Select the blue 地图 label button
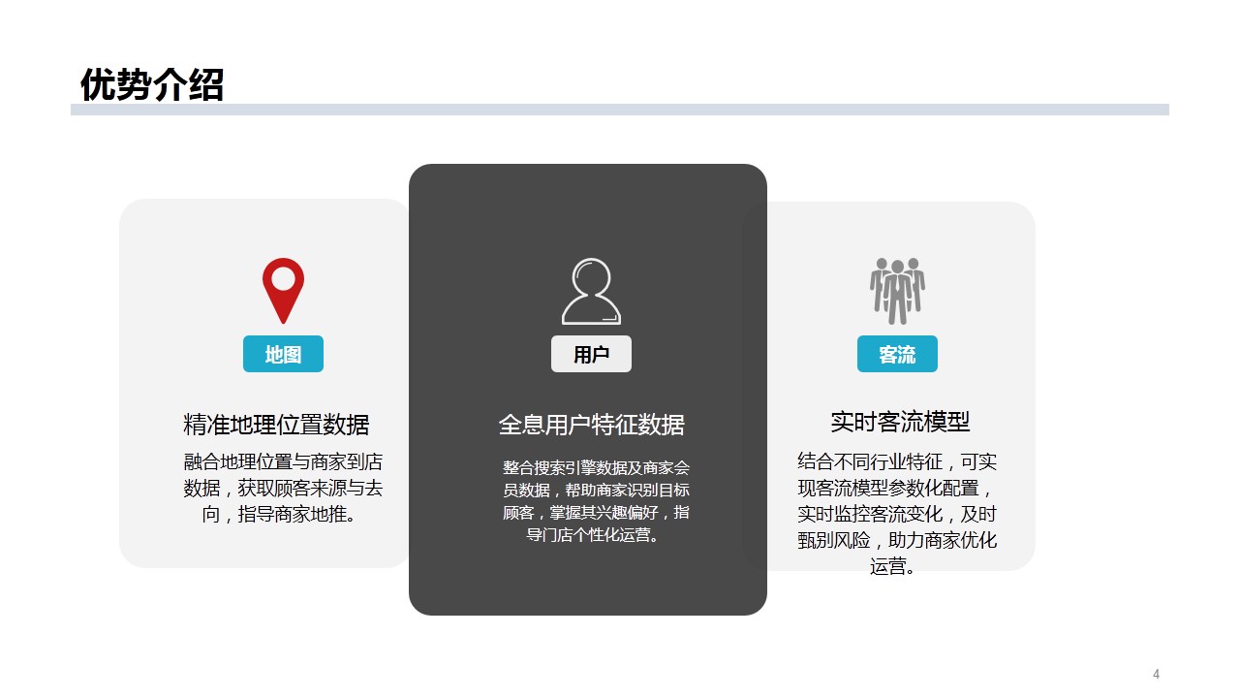This screenshot has height=698, width=1240. pyautogui.click(x=283, y=354)
